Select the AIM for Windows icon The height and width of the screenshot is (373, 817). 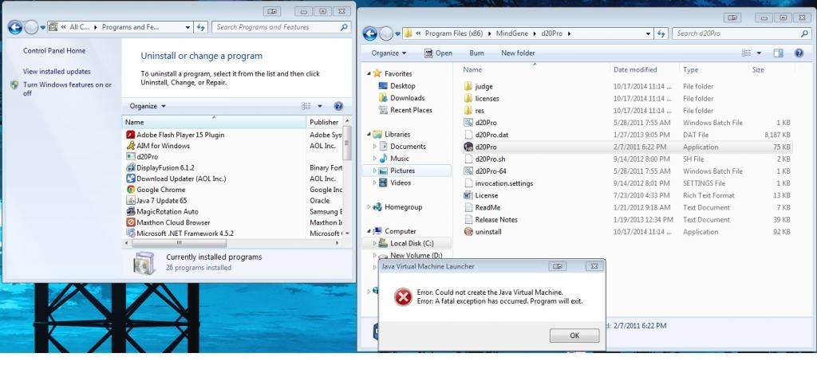(x=131, y=146)
